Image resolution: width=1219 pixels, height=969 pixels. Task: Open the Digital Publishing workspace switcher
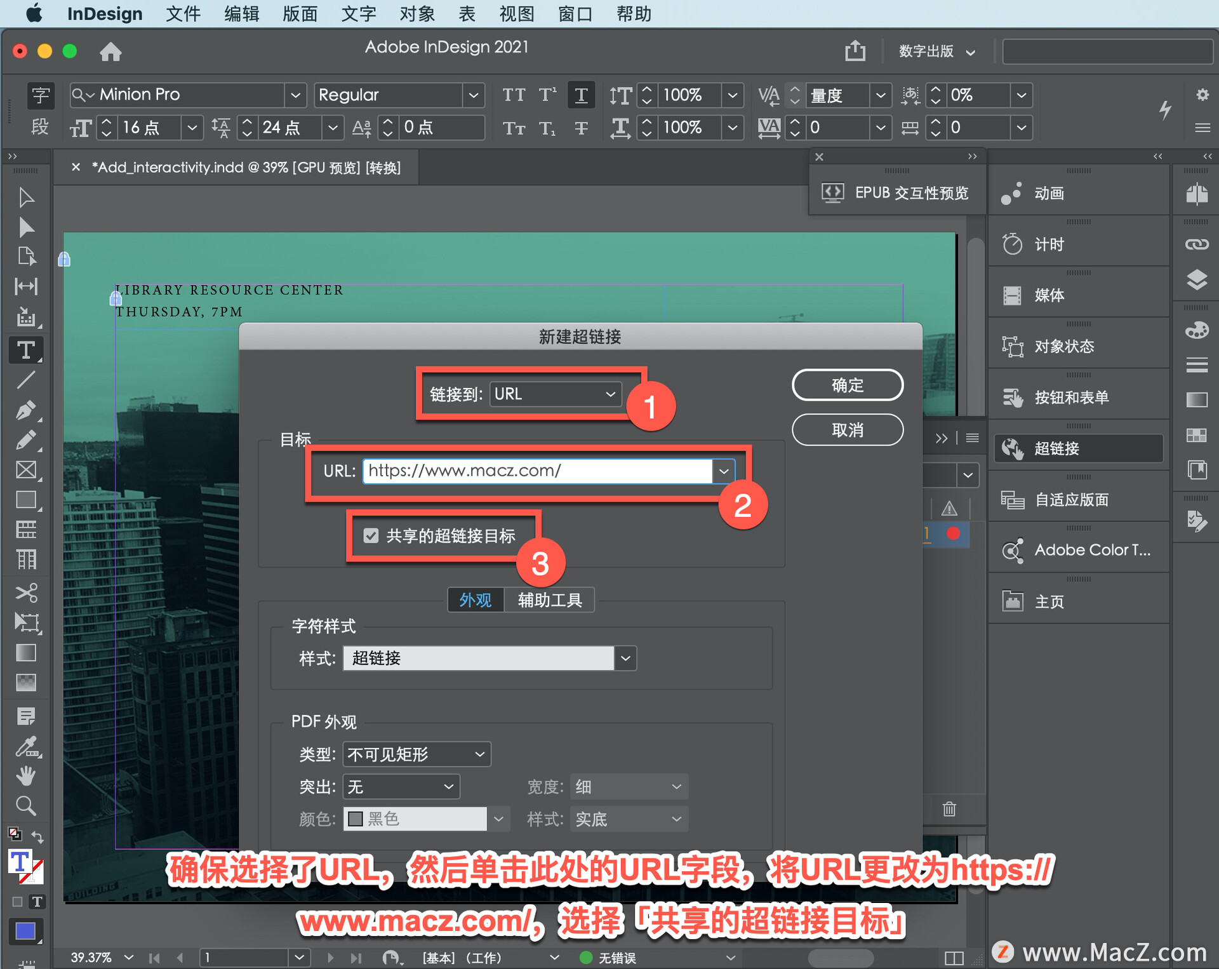pyautogui.click(x=937, y=51)
